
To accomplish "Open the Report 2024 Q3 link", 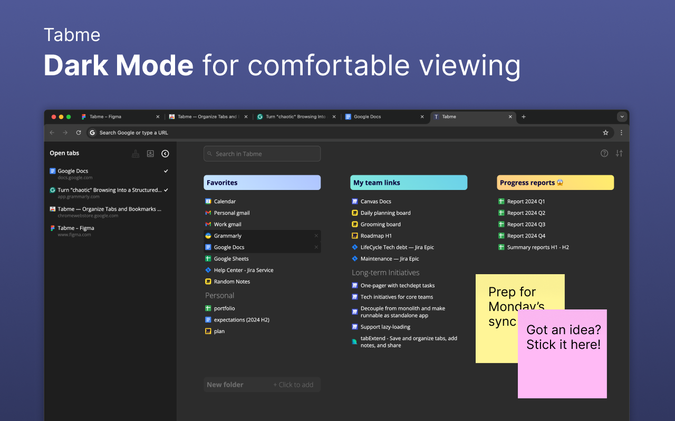I will point(526,224).
